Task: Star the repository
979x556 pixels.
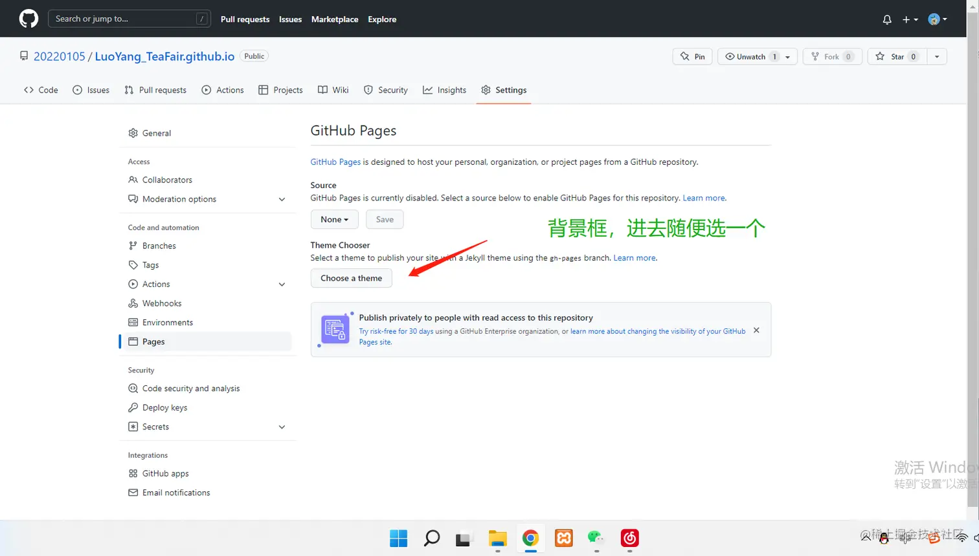Action: [x=897, y=56]
